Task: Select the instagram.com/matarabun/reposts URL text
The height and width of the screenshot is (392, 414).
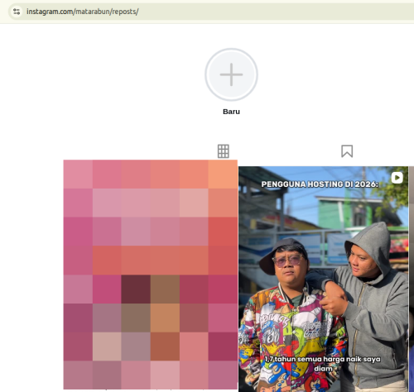Action: [x=83, y=12]
